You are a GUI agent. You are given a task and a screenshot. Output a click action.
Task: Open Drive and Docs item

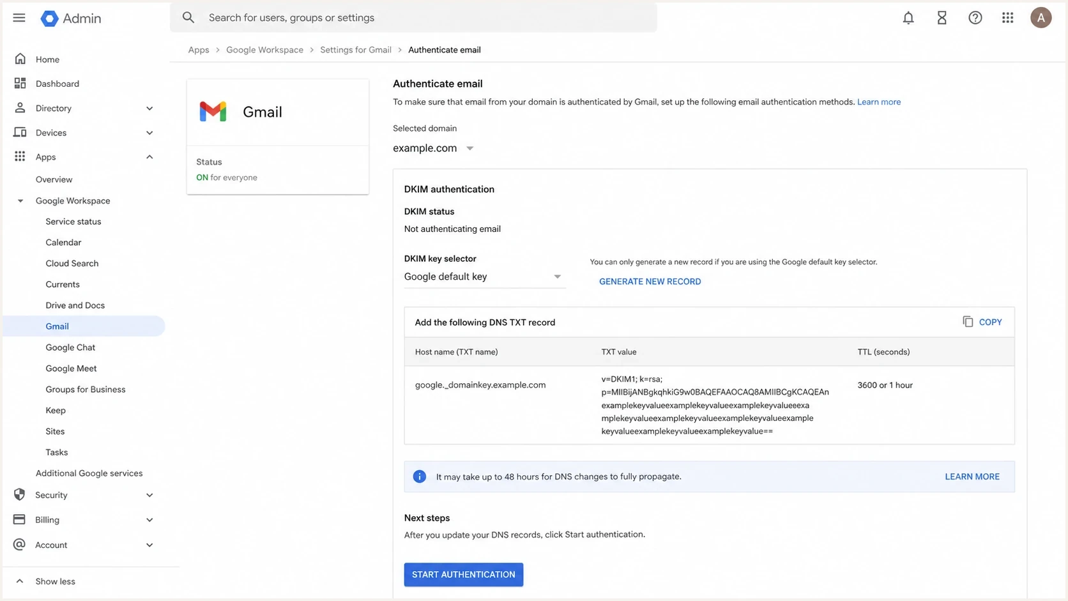(75, 305)
